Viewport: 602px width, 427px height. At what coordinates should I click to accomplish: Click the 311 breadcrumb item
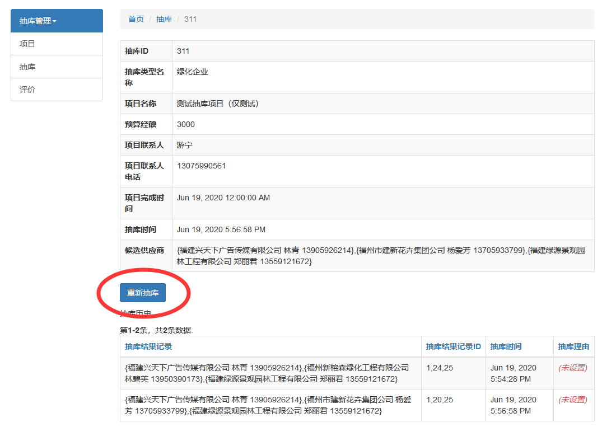[190, 19]
